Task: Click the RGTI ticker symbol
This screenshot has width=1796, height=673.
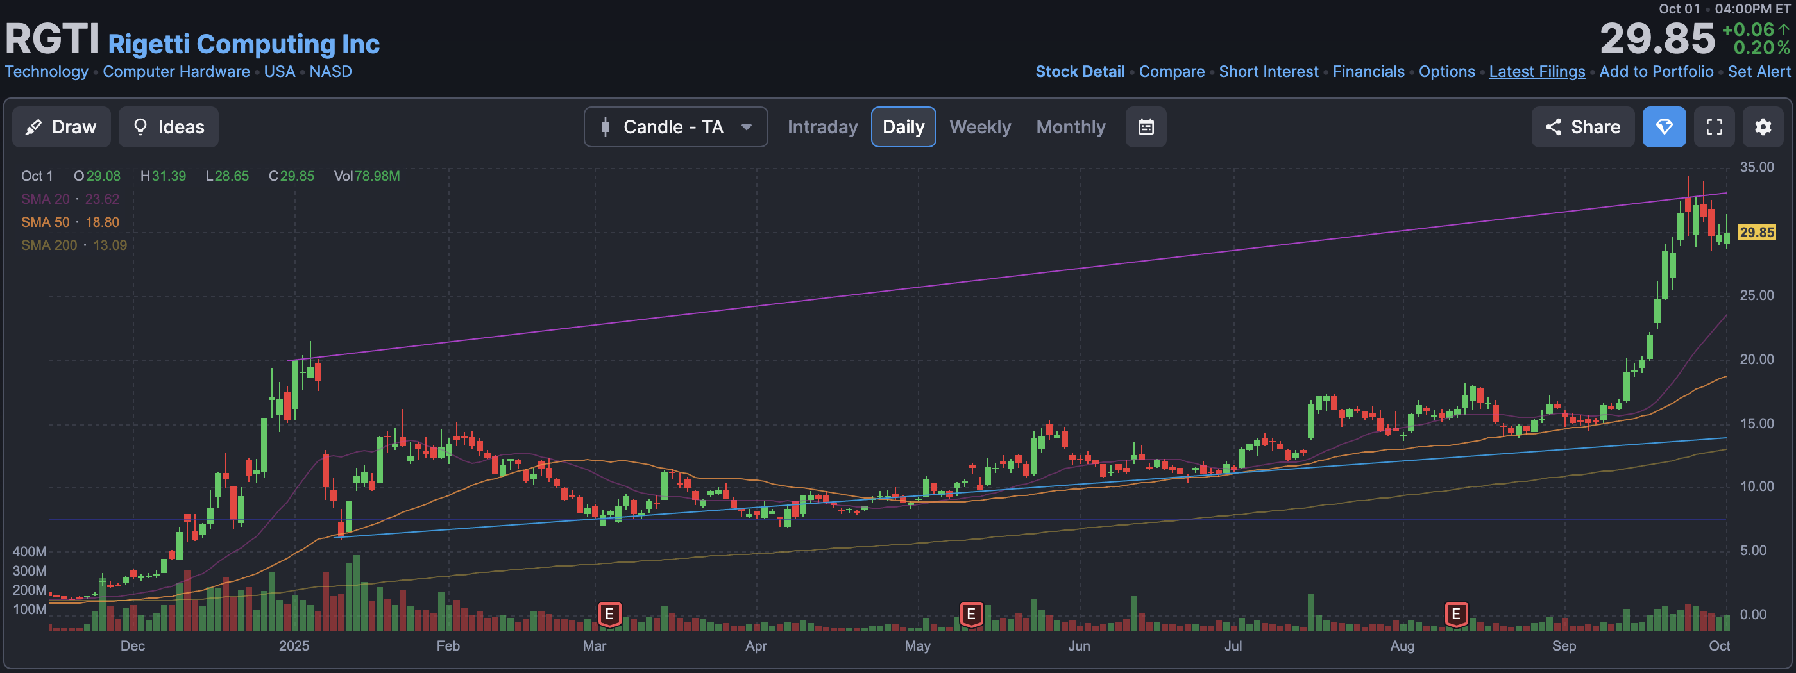Action: point(53,39)
